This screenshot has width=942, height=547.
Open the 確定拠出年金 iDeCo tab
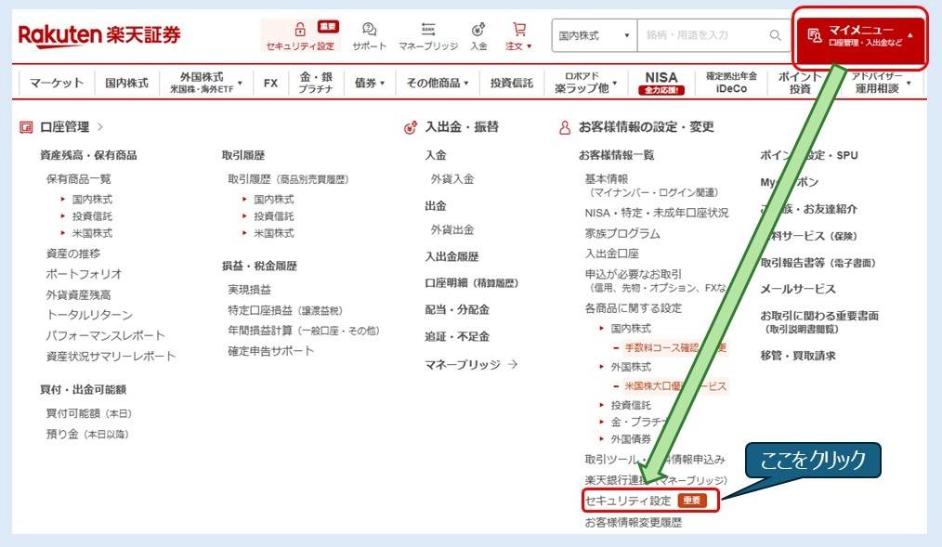(x=731, y=83)
